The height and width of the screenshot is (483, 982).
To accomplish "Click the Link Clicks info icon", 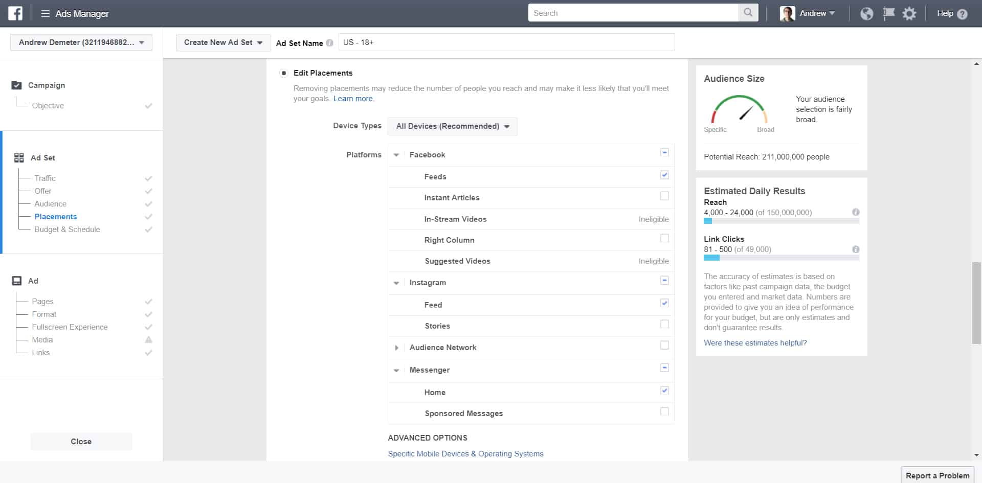I will (x=856, y=249).
